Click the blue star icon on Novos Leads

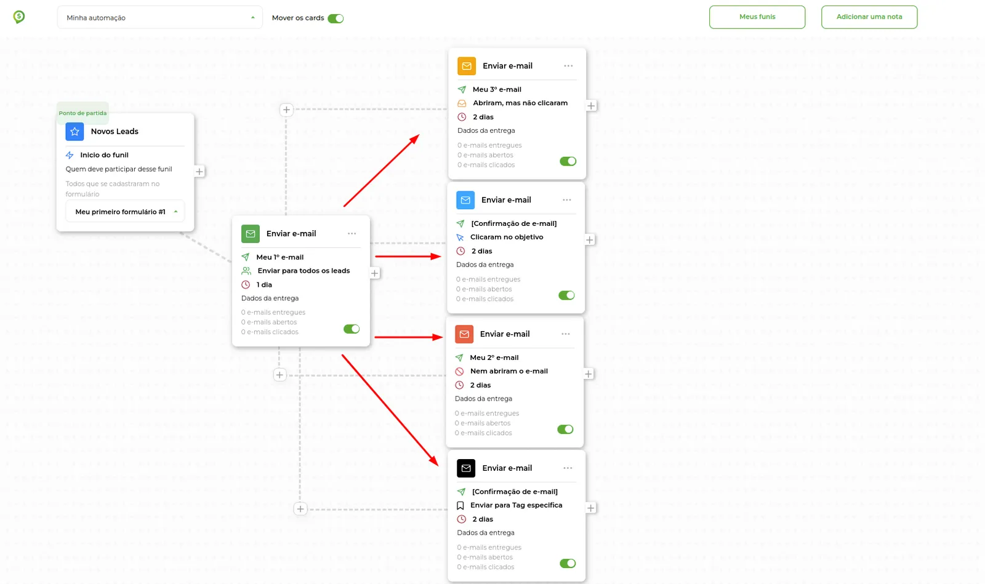tap(74, 132)
